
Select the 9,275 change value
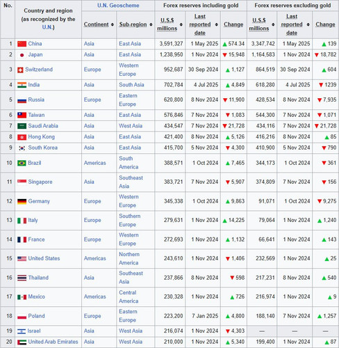point(329,201)
